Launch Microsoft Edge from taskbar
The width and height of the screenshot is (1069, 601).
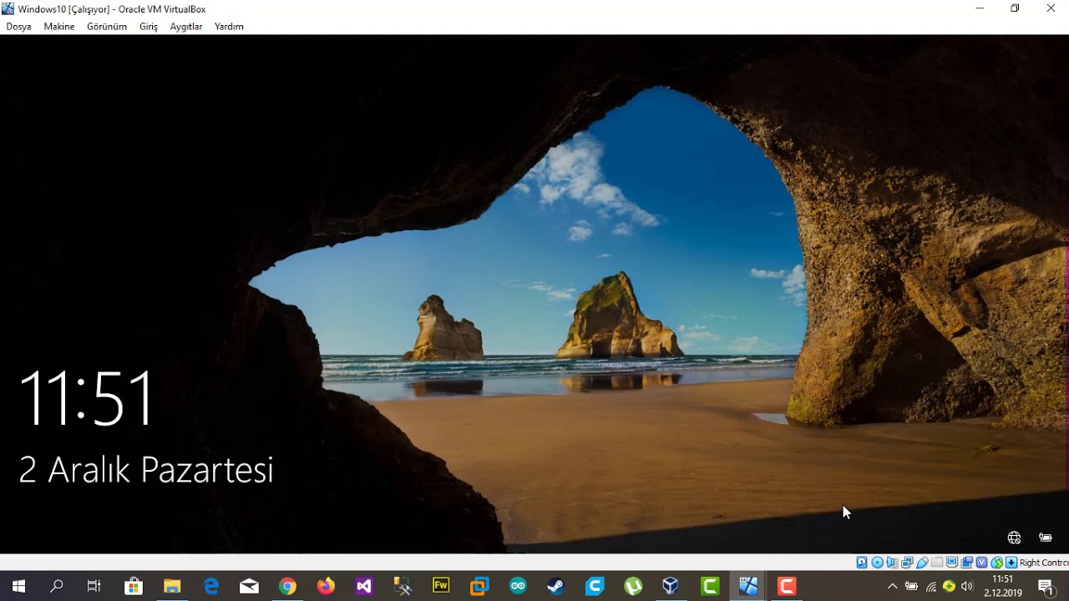[x=210, y=586]
